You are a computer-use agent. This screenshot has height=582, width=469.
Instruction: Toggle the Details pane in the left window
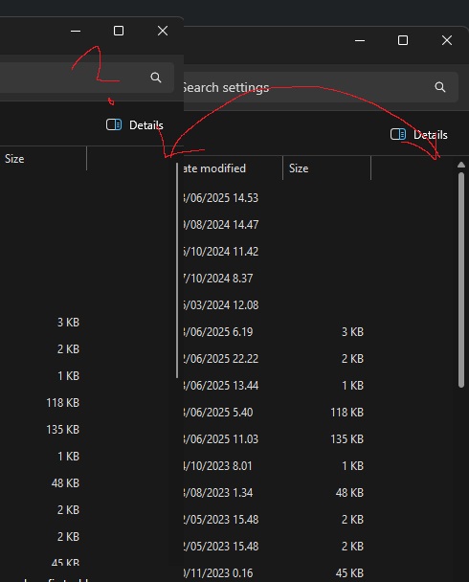(135, 125)
